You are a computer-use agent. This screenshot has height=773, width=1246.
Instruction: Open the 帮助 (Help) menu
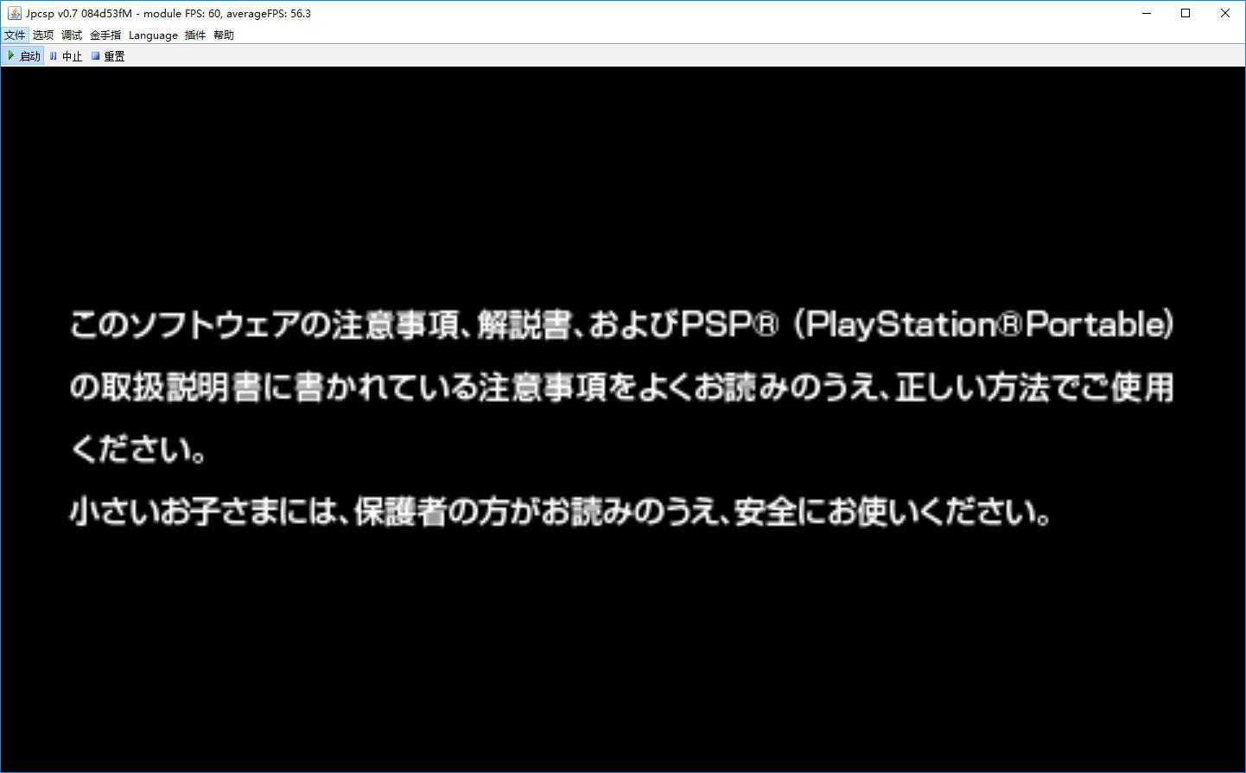point(224,35)
